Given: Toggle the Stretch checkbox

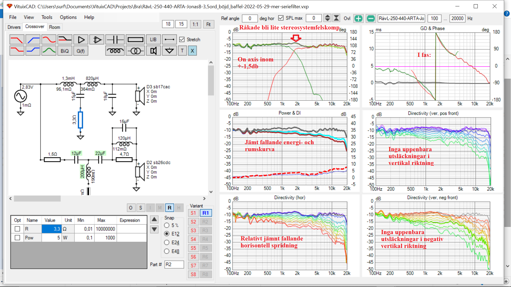Looking at the screenshot, I should point(182,40).
